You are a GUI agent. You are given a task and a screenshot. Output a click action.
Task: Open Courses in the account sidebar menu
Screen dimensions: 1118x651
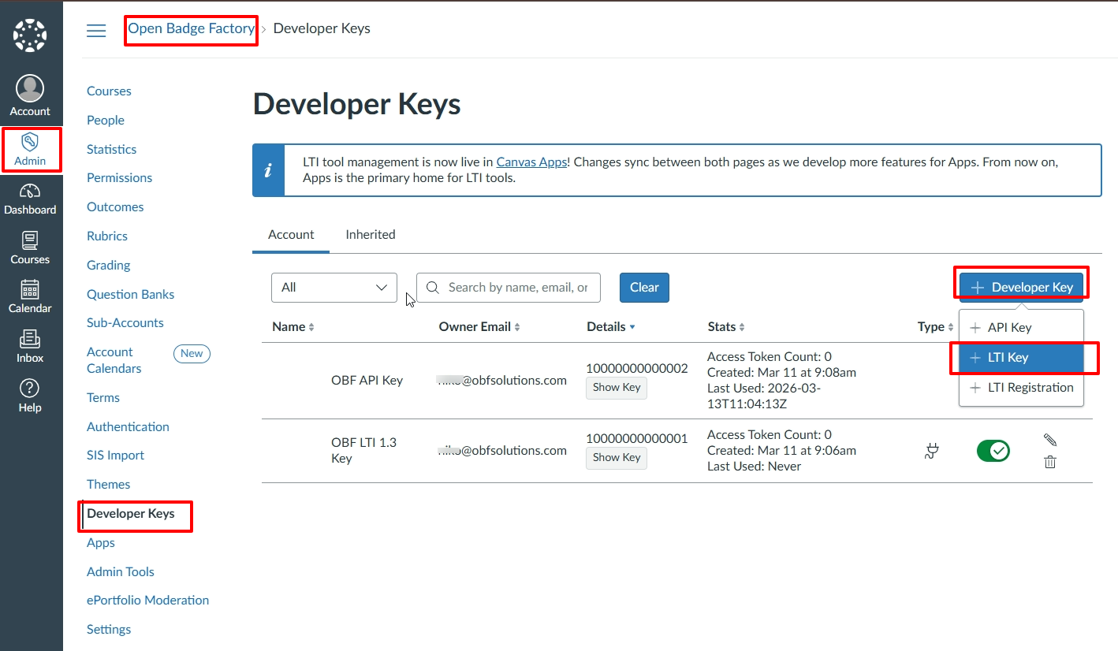109,91
